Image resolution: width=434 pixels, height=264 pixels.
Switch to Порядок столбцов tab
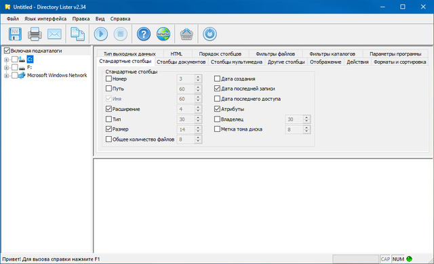(220, 53)
